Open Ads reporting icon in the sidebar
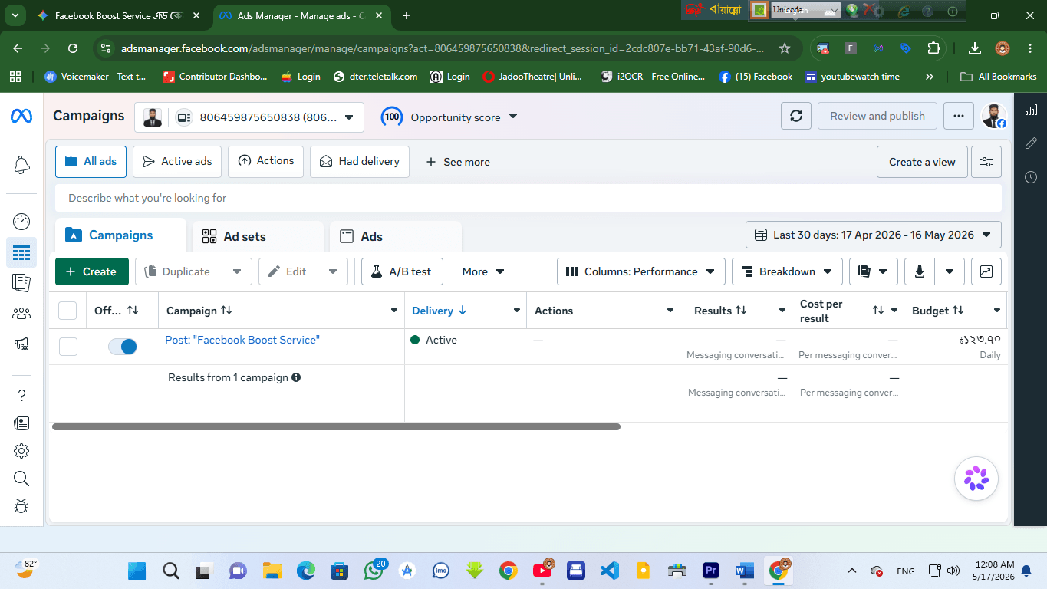The image size is (1047, 589). coord(21,282)
